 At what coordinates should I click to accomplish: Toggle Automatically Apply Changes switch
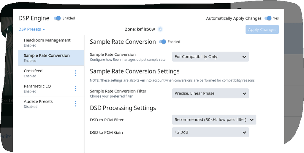[268, 18]
